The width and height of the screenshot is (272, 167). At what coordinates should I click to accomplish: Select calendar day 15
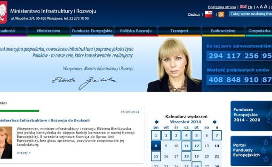tap(156, 156)
